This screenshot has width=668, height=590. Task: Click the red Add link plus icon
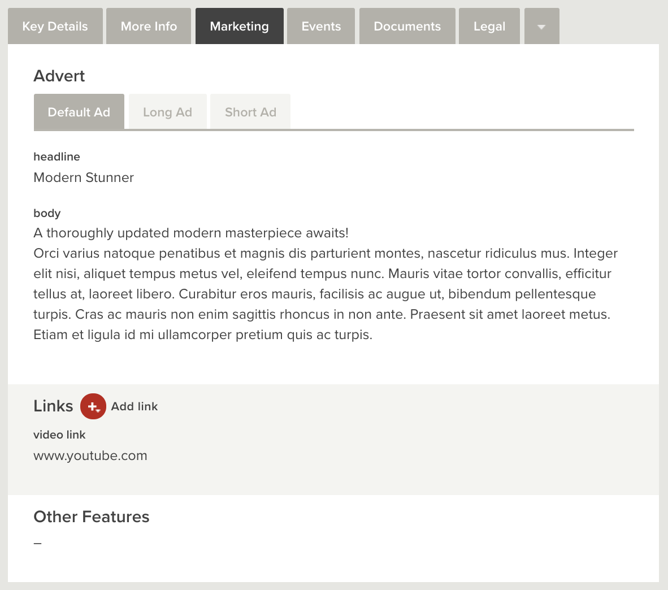[93, 406]
